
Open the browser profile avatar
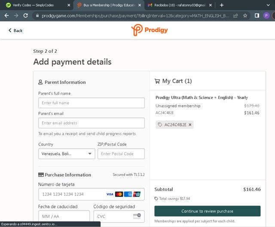[x=266, y=15]
